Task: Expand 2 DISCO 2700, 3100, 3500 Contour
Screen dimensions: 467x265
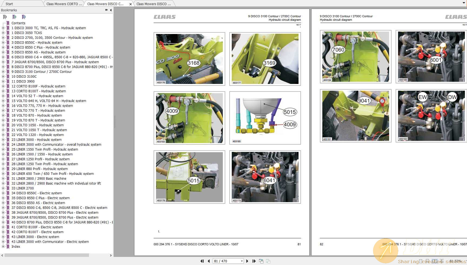Action: (x=3, y=38)
